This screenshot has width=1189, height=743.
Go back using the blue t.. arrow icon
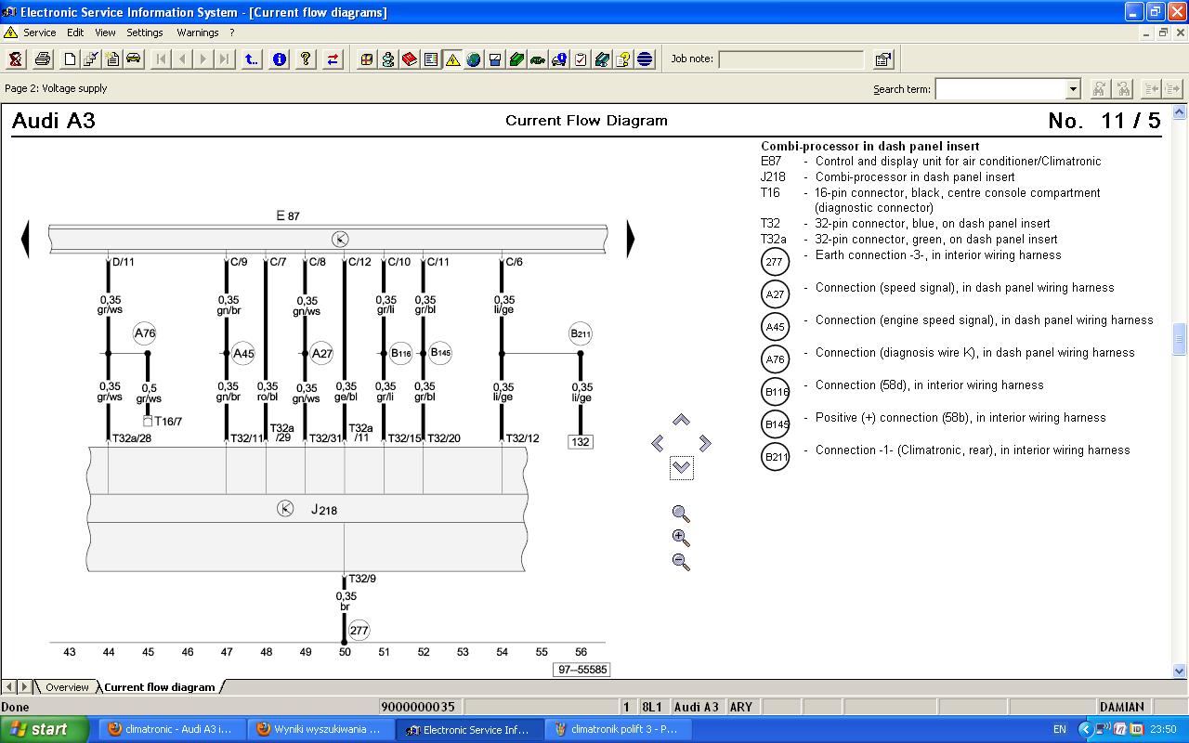coord(251,59)
